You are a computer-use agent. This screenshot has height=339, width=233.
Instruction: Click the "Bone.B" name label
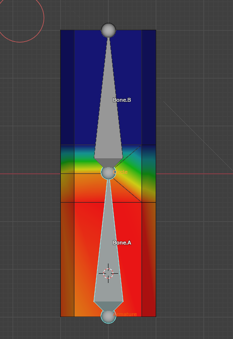(122, 100)
